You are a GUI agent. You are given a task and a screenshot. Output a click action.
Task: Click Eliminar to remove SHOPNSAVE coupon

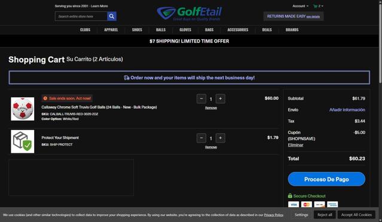click(295, 145)
